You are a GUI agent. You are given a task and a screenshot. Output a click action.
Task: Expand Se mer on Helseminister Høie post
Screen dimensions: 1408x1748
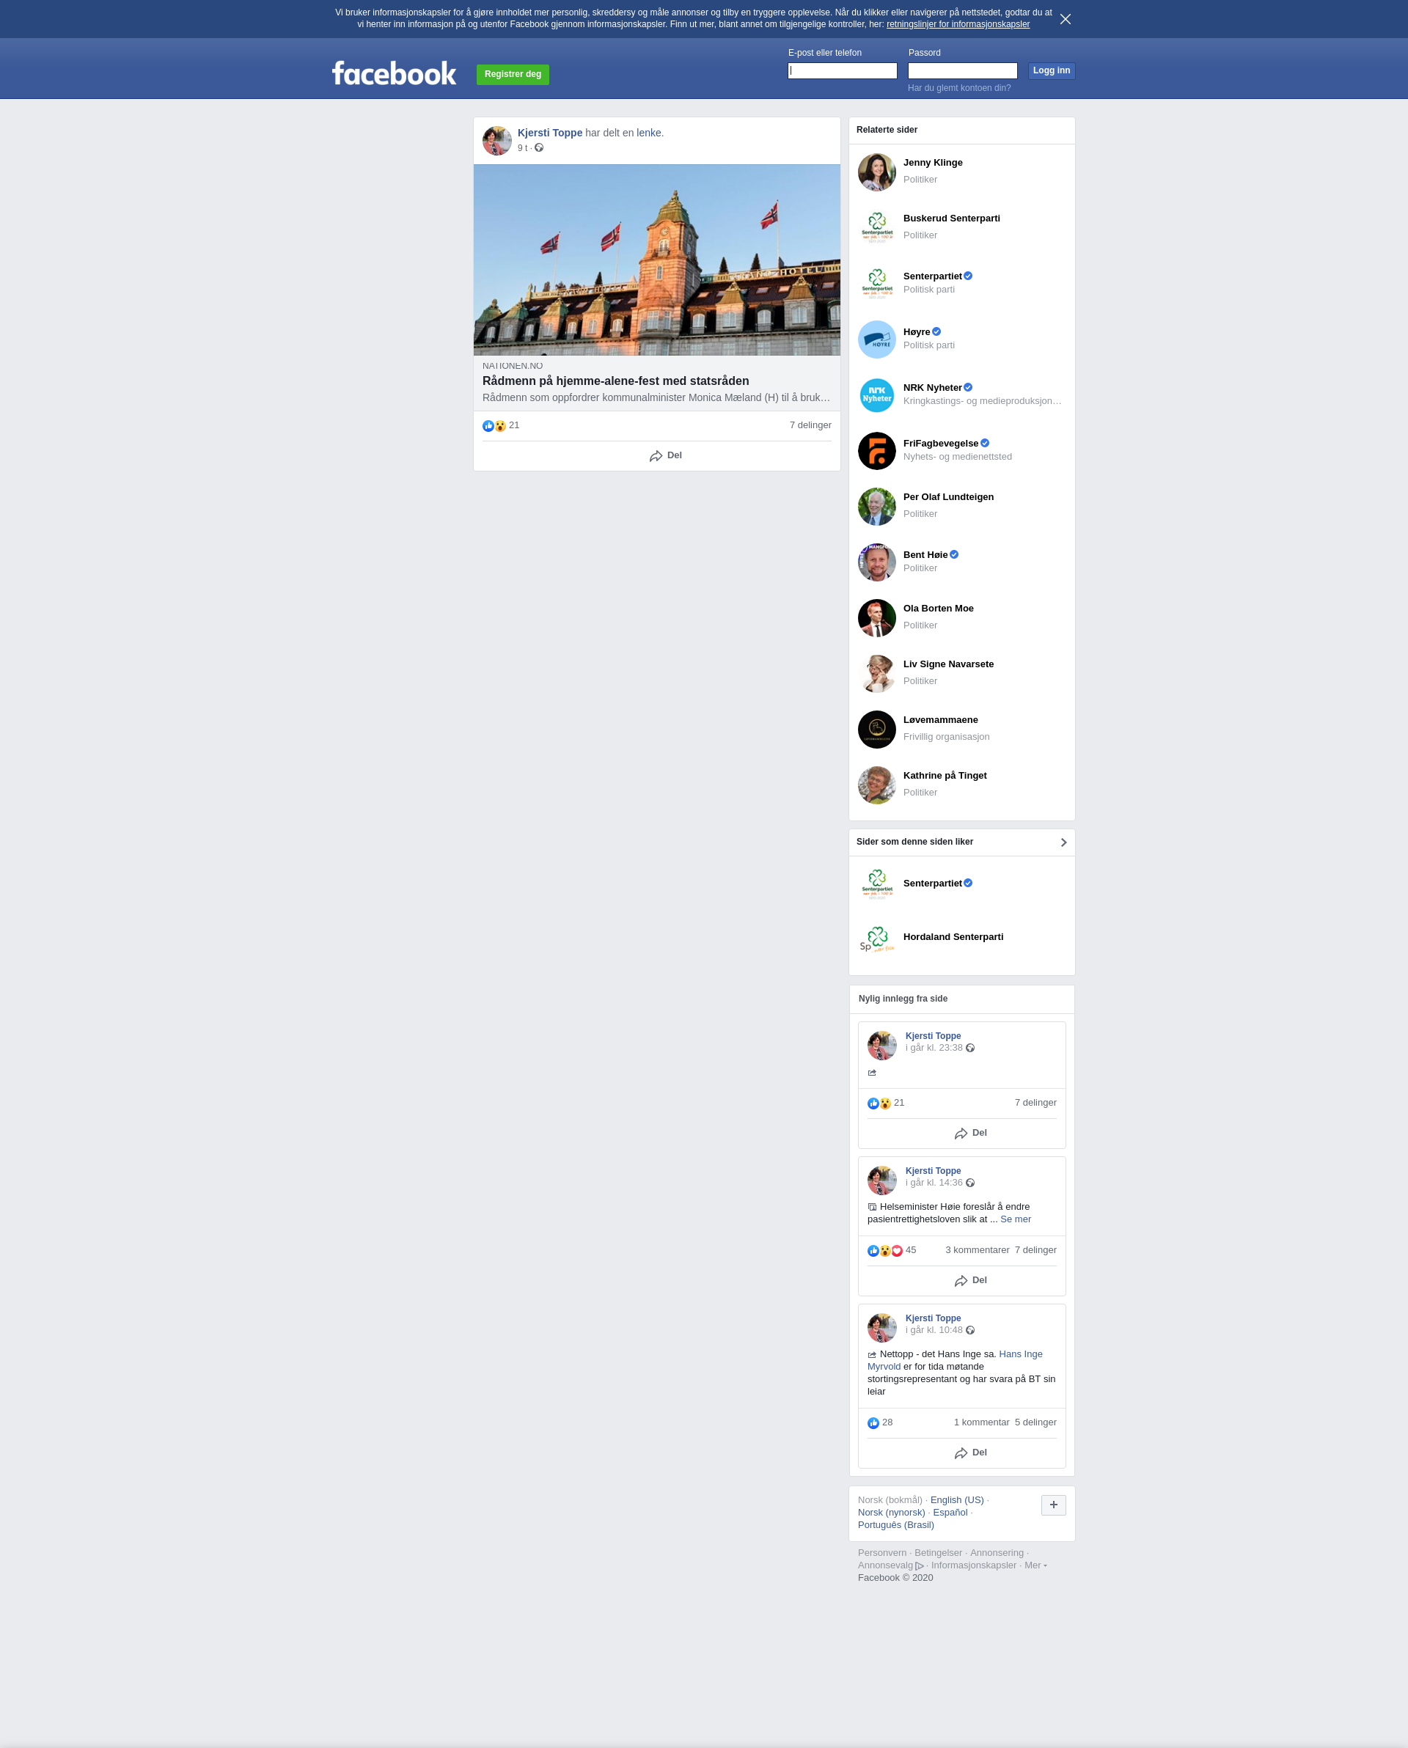1016,1219
